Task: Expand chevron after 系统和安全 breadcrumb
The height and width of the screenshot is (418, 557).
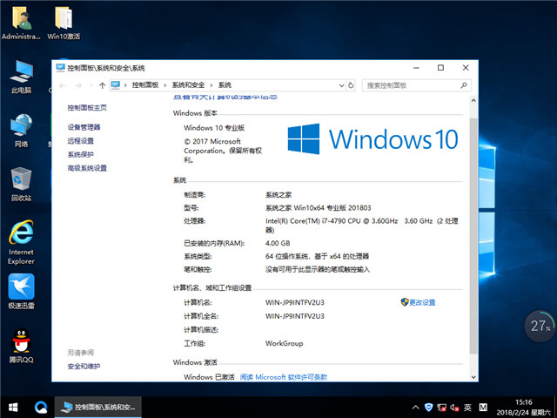Action: (211, 85)
